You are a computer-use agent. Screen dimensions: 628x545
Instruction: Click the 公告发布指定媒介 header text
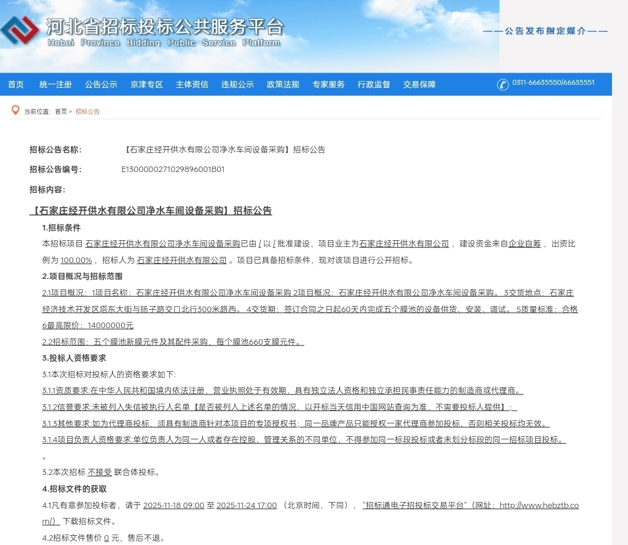click(545, 31)
